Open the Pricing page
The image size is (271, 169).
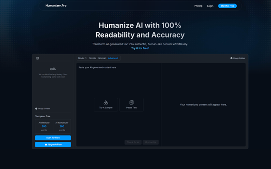pyautogui.click(x=198, y=6)
